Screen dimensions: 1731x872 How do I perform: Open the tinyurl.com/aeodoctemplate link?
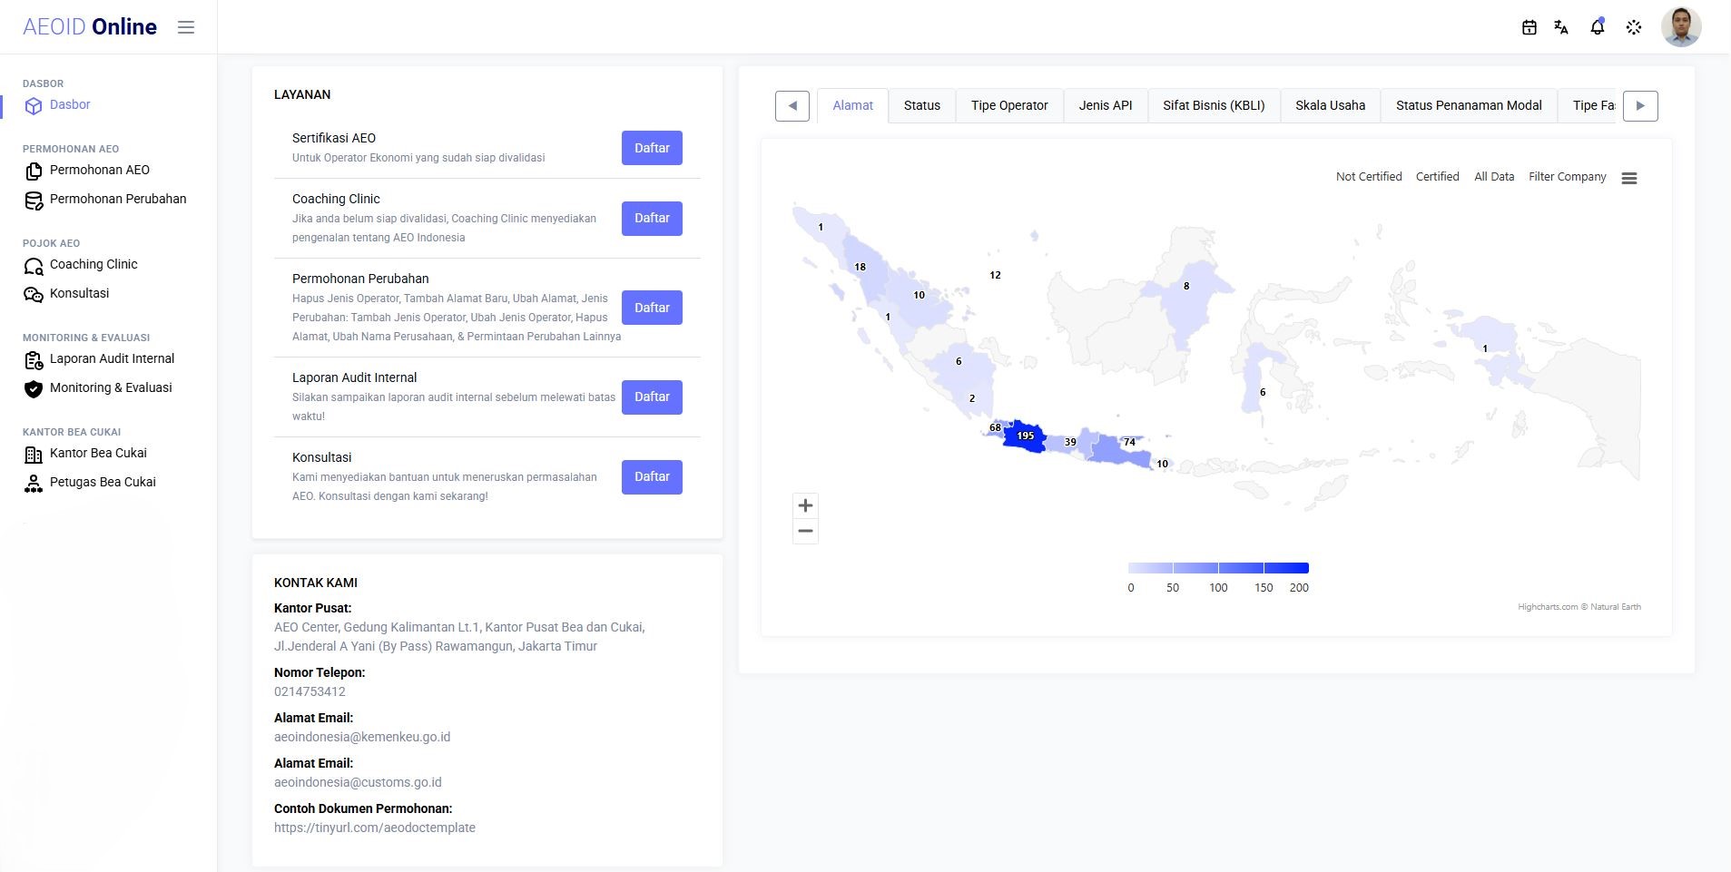(x=375, y=828)
